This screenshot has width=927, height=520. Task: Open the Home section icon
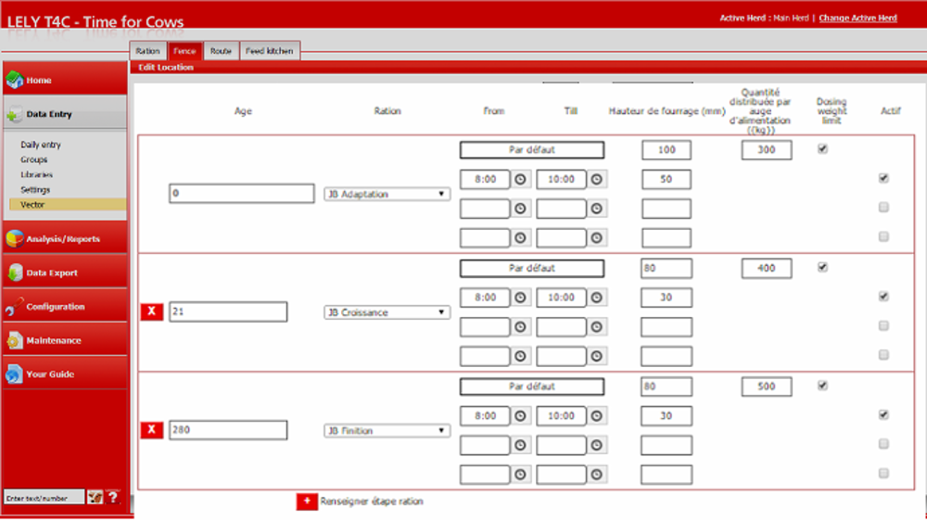click(14, 80)
